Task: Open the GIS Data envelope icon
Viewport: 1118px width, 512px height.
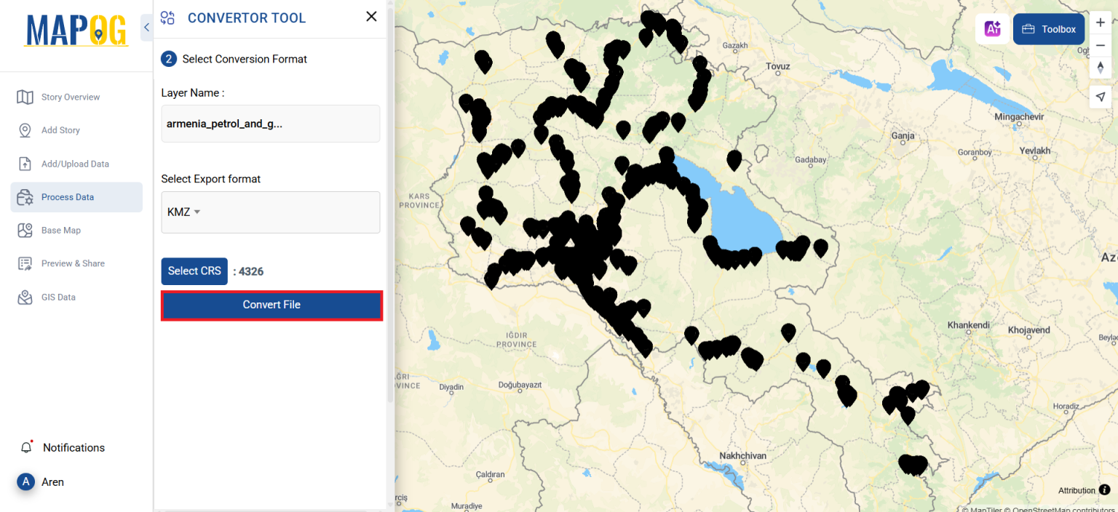Action: 25,297
